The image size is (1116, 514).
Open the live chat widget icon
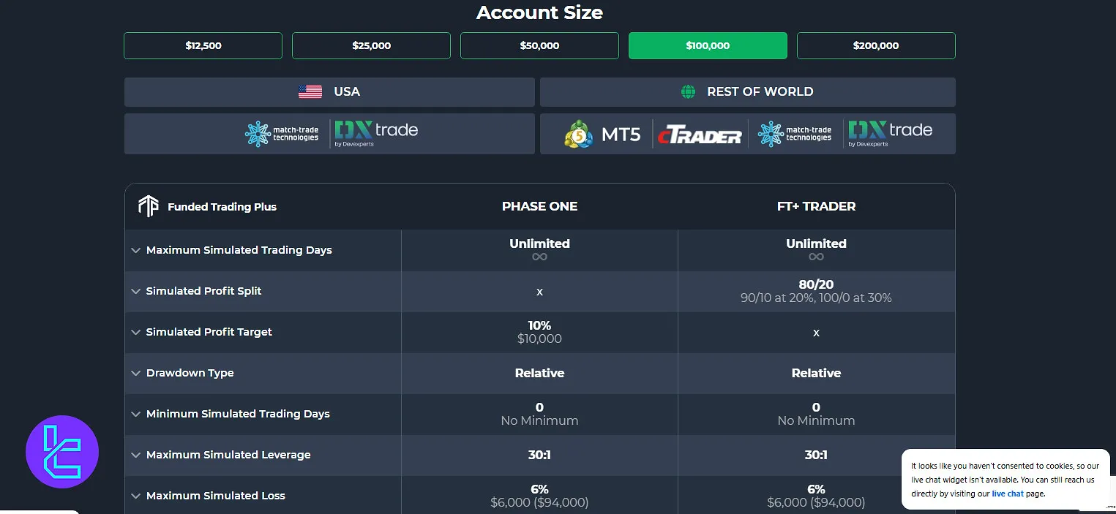(62, 451)
